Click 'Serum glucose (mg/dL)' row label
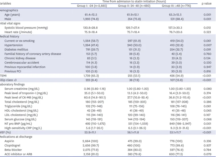Viewport: 216px width, 157px height. tap(20, 119)
